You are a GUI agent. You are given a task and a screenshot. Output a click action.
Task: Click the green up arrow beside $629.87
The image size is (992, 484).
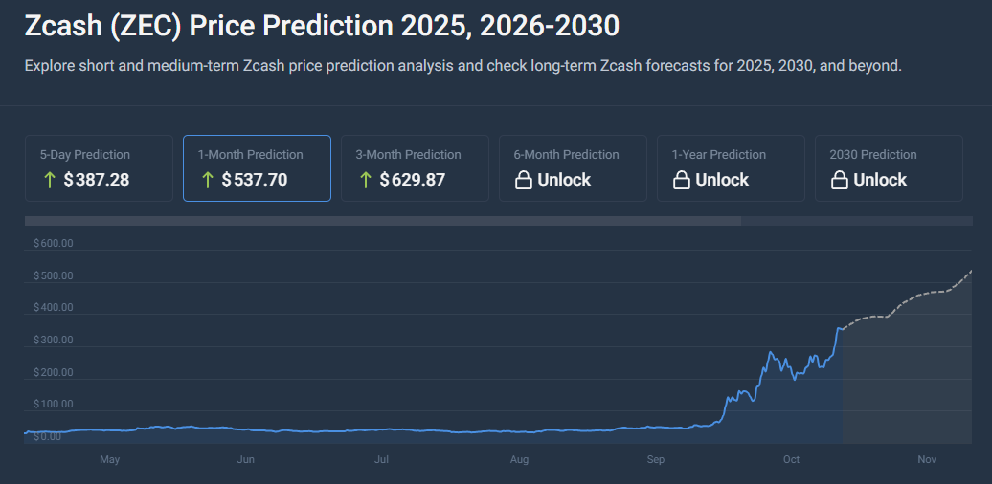(363, 180)
